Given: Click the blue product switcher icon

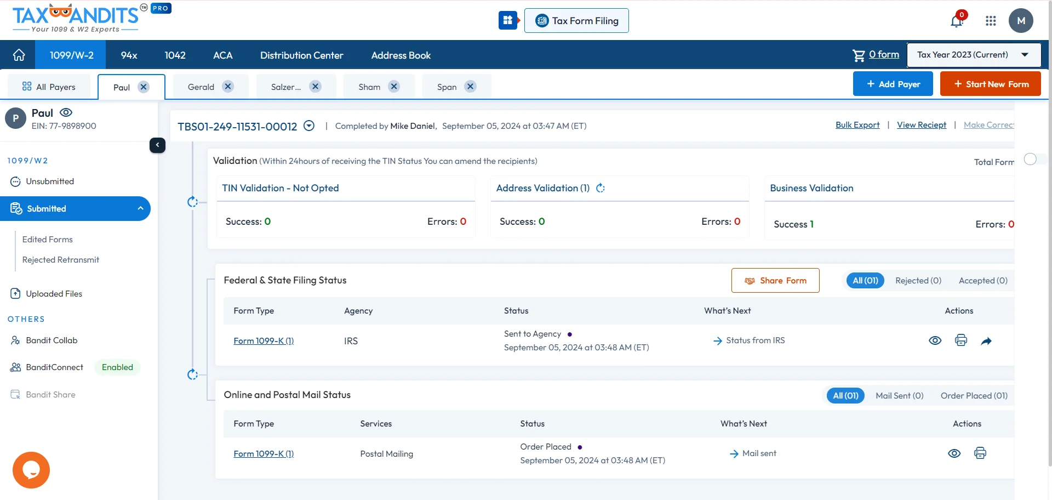Looking at the screenshot, I should 508,20.
